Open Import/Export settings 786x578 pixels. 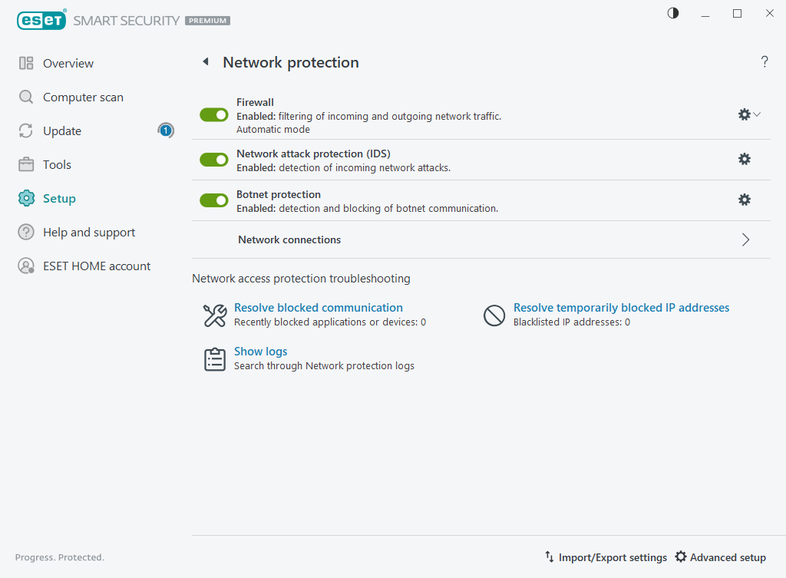613,557
